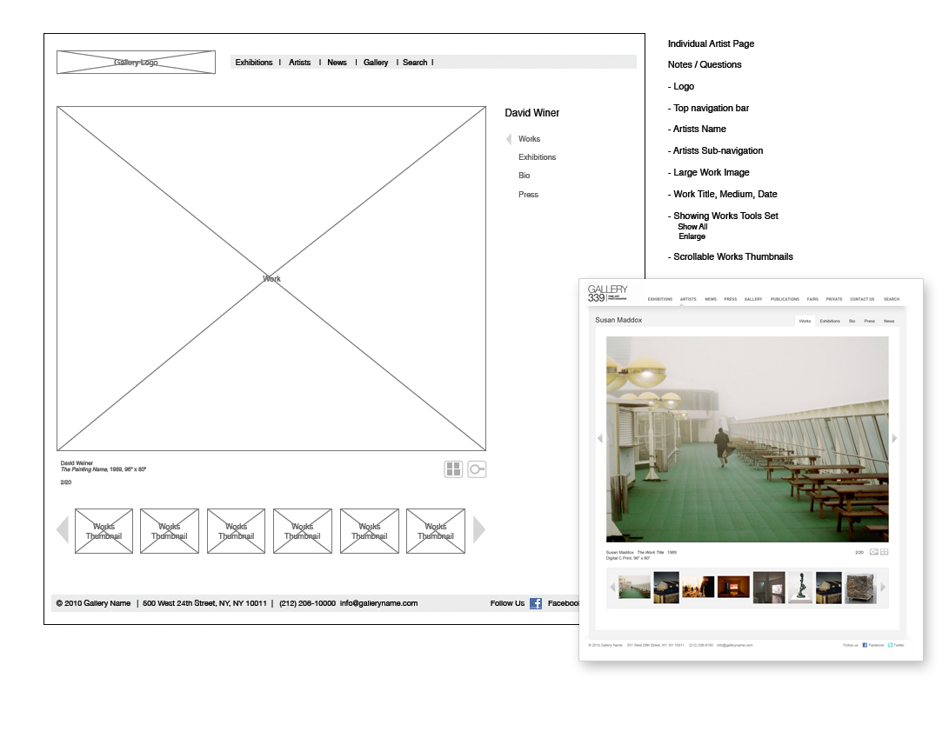Click the info@galleryname.com email link
This screenshot has width=949, height=751.
(381, 603)
